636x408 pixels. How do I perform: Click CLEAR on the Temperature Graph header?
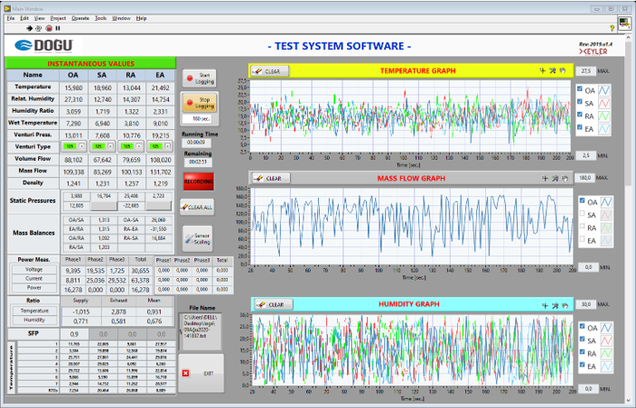tap(269, 71)
